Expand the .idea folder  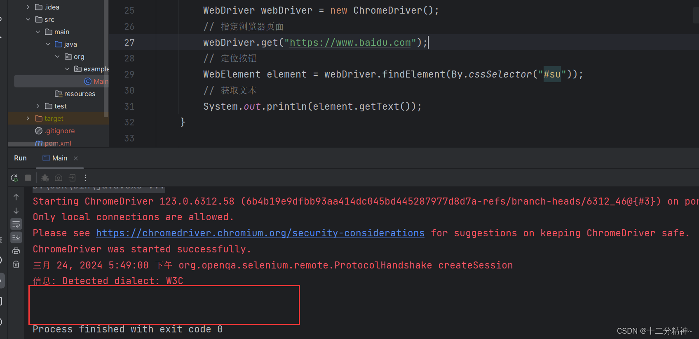(28, 7)
